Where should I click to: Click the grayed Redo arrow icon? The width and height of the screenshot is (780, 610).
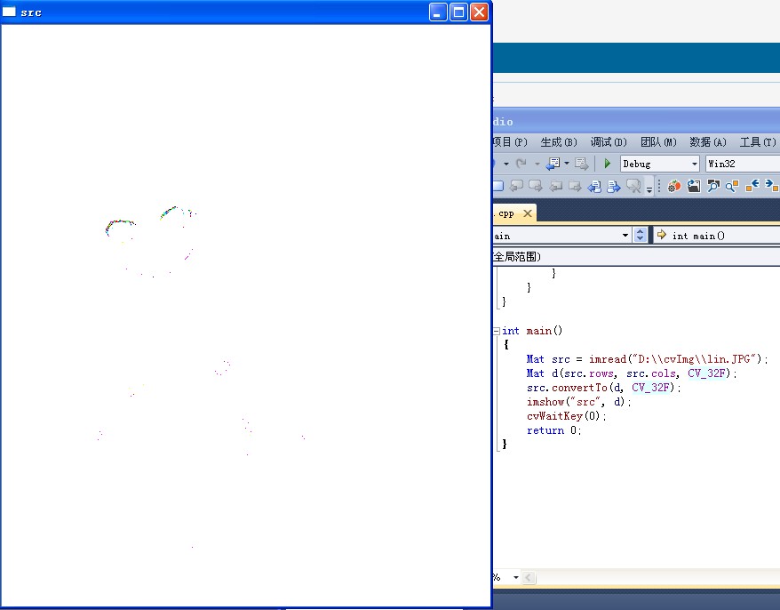pyautogui.click(x=521, y=164)
